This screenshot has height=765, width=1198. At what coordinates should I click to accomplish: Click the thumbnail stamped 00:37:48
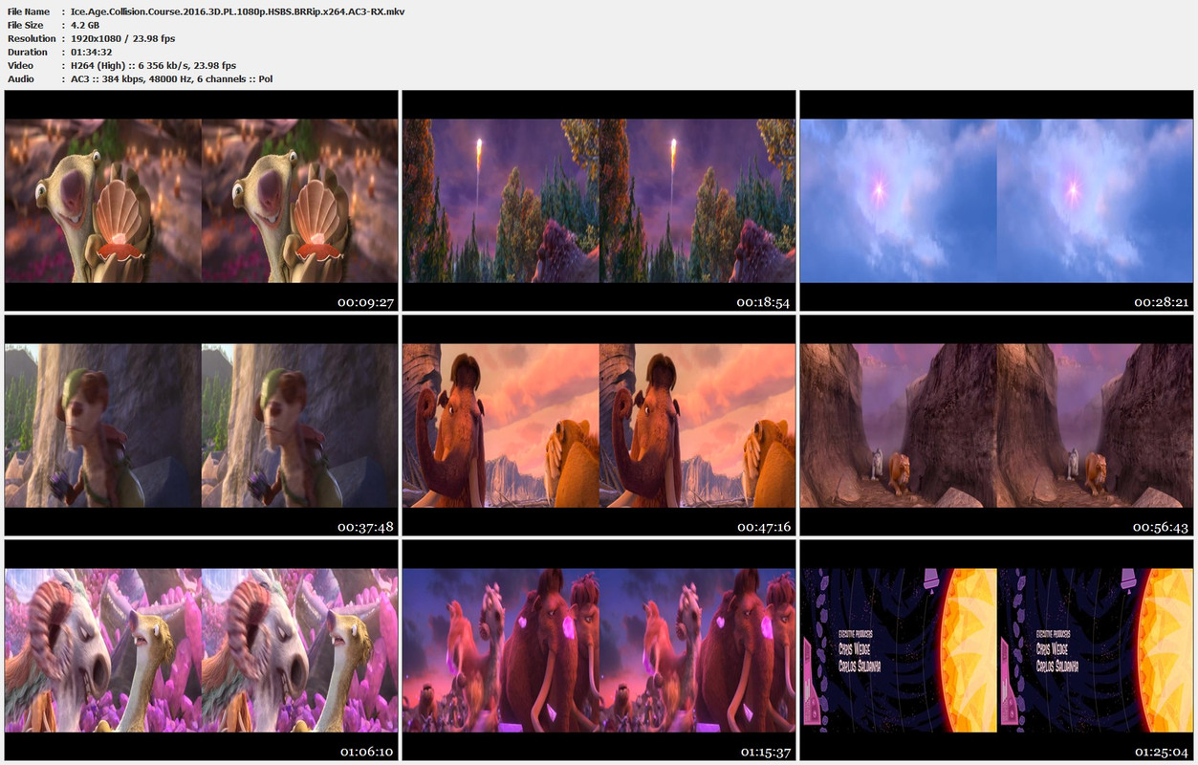[x=202, y=426]
